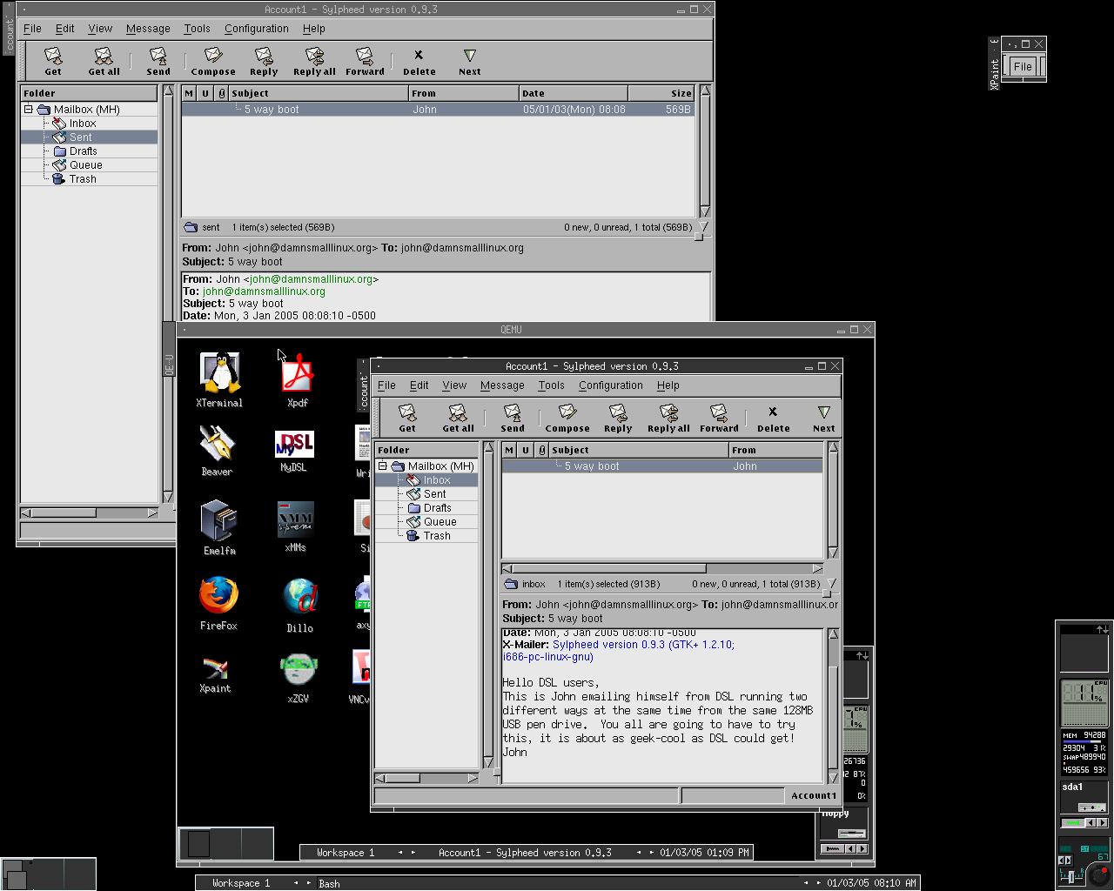Click Get mail icon in outer Sylpheed window
Image resolution: width=1114 pixels, height=891 pixels.
pyautogui.click(x=53, y=62)
